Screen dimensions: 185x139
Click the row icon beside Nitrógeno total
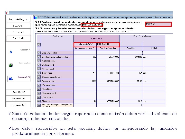pos(39,93)
